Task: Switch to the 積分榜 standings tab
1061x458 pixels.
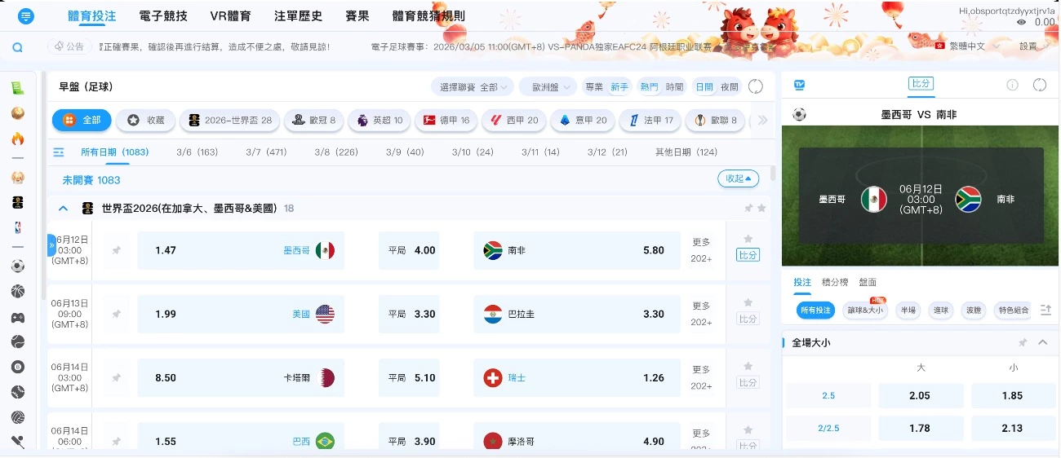Action: [x=835, y=282]
